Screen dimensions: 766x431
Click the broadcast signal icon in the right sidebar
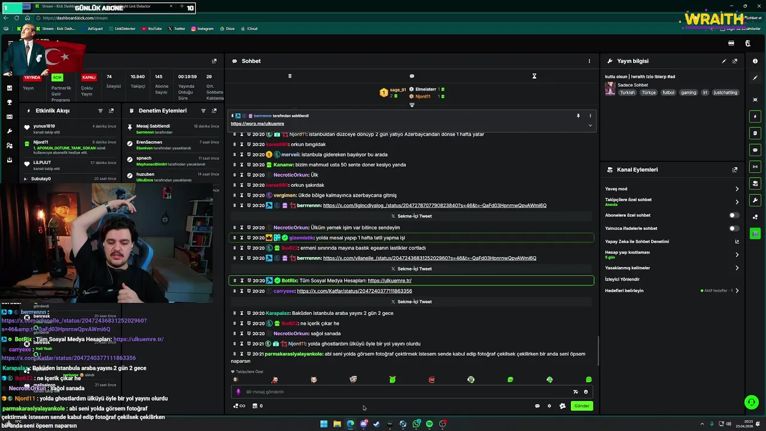pos(755,166)
